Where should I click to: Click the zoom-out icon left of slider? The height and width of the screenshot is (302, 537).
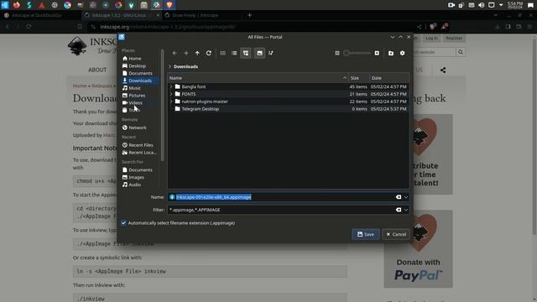(x=337, y=53)
